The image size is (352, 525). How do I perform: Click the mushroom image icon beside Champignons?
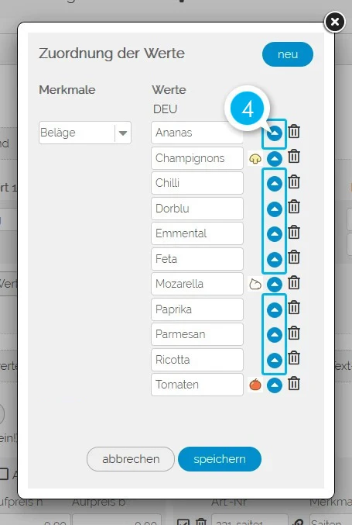[x=255, y=158]
